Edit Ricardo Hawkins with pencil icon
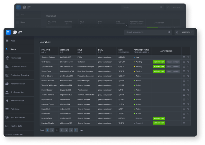Viewport: 205px width, 145px height. (x=188, y=81)
